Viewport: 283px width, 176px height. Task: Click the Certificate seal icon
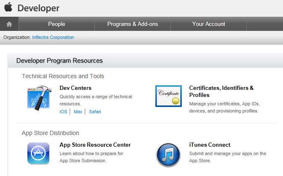tap(168, 96)
